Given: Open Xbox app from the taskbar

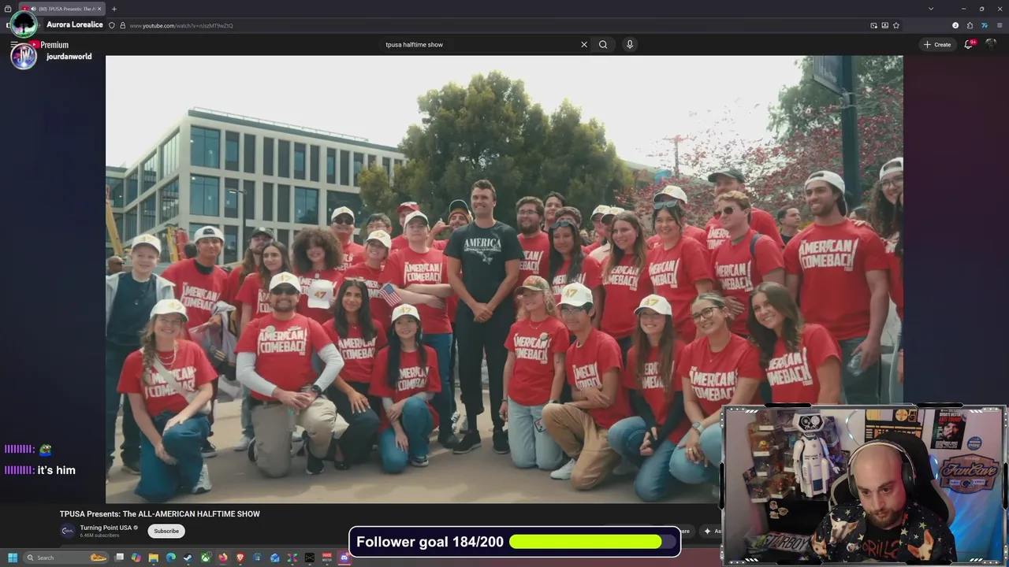Looking at the screenshot, I should click(206, 558).
